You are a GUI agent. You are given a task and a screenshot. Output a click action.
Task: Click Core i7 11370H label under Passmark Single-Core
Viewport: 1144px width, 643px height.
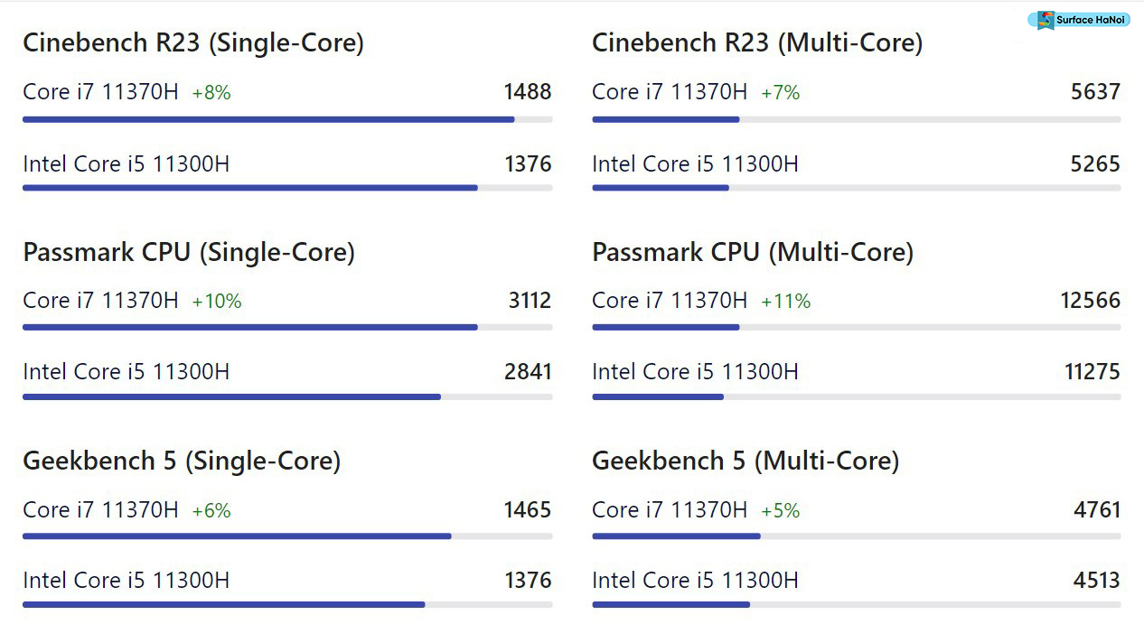(100, 301)
